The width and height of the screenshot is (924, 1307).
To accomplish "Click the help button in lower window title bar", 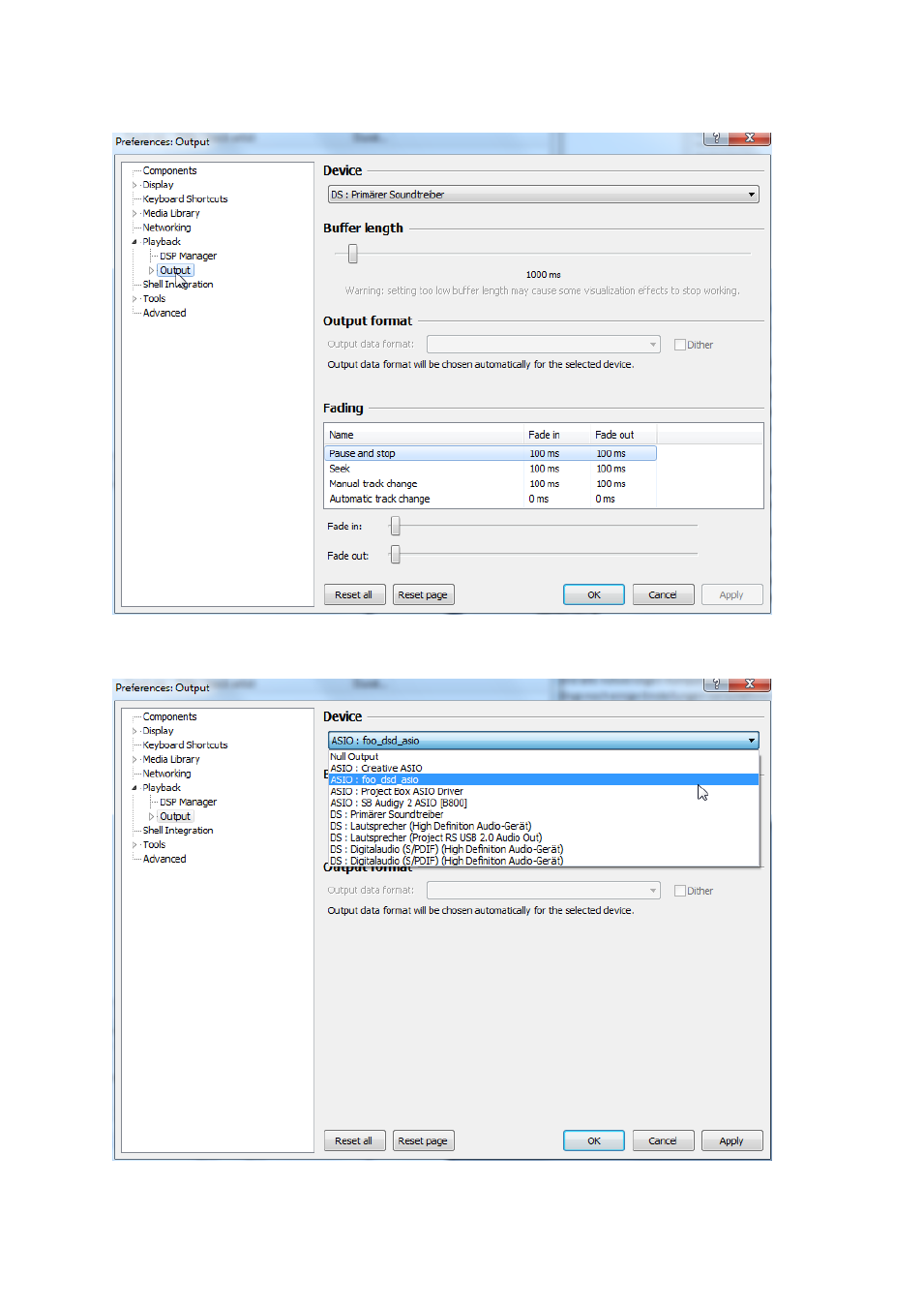I will tap(716, 684).
